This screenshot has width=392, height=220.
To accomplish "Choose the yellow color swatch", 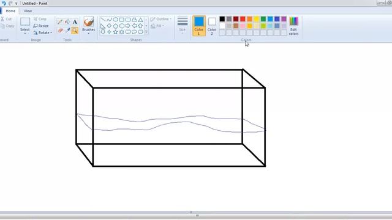I will tap(257, 19).
